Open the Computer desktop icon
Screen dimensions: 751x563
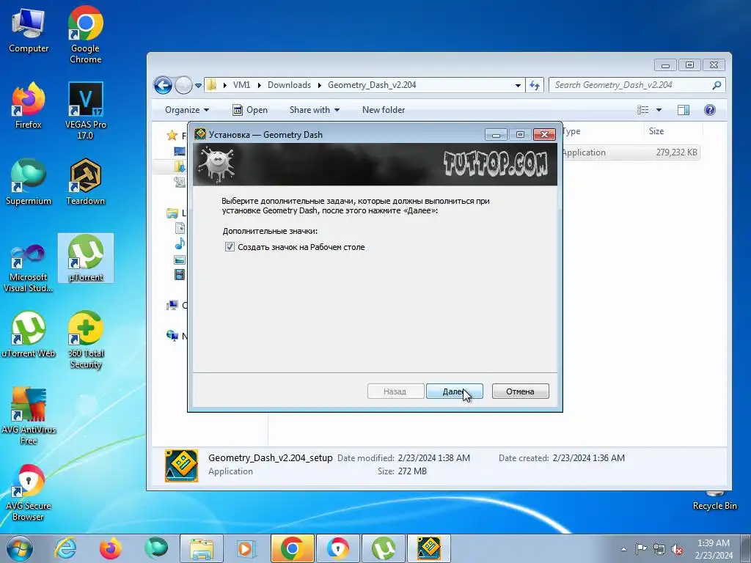tap(29, 31)
